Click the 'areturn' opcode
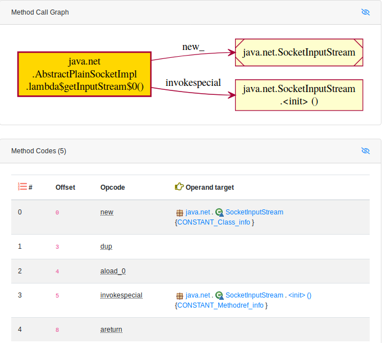 111,330
